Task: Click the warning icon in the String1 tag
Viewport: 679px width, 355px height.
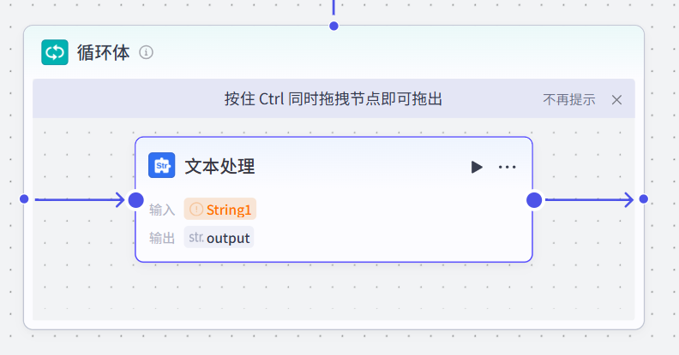Action: tap(196, 210)
